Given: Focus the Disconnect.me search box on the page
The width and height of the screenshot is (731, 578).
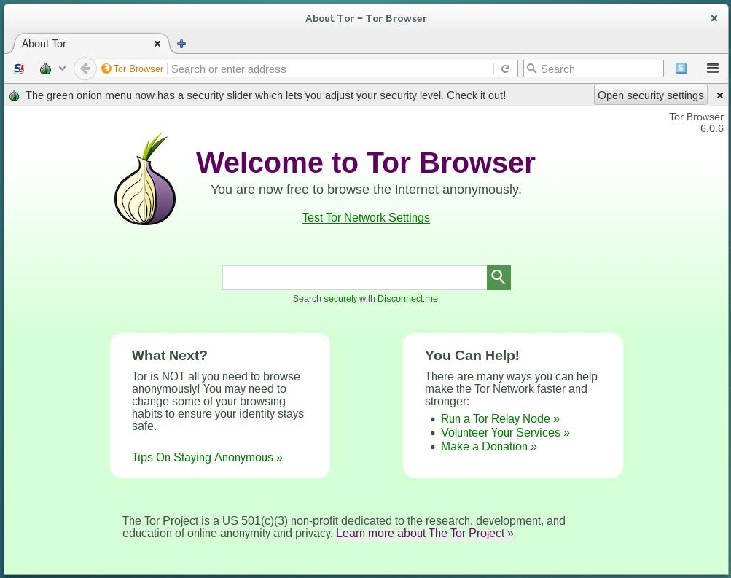Looking at the screenshot, I should point(355,278).
